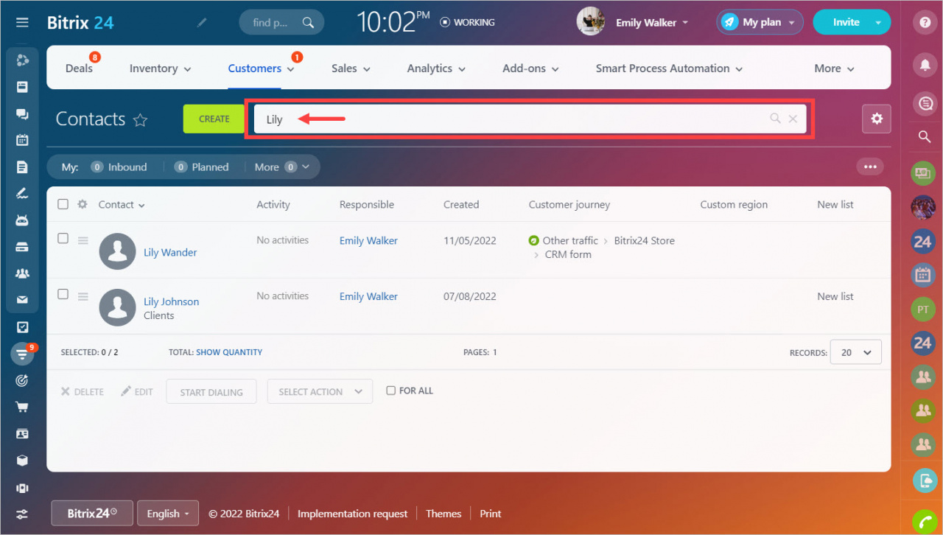This screenshot has width=943, height=535.
Task: Check Lily Johnson row checkbox
Action: (x=63, y=294)
